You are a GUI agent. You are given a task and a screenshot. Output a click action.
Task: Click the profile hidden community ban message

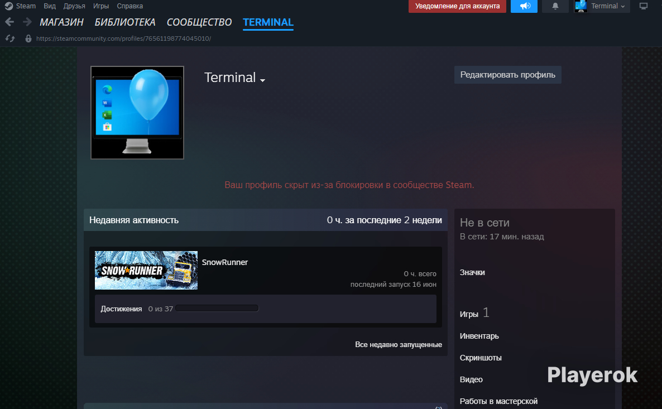tap(349, 185)
